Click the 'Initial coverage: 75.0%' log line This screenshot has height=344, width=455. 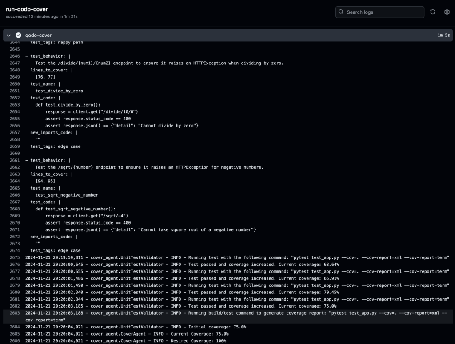pyautogui.click(x=136, y=327)
